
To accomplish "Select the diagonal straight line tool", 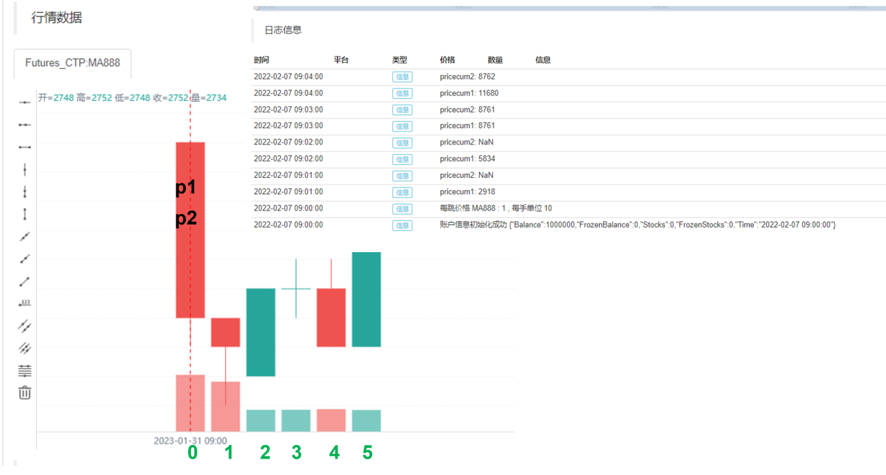I will (25, 236).
